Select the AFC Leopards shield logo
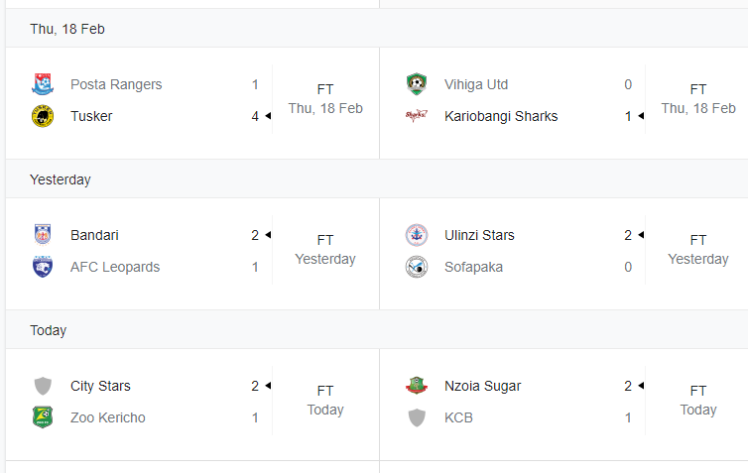The height and width of the screenshot is (473, 748). [x=43, y=267]
